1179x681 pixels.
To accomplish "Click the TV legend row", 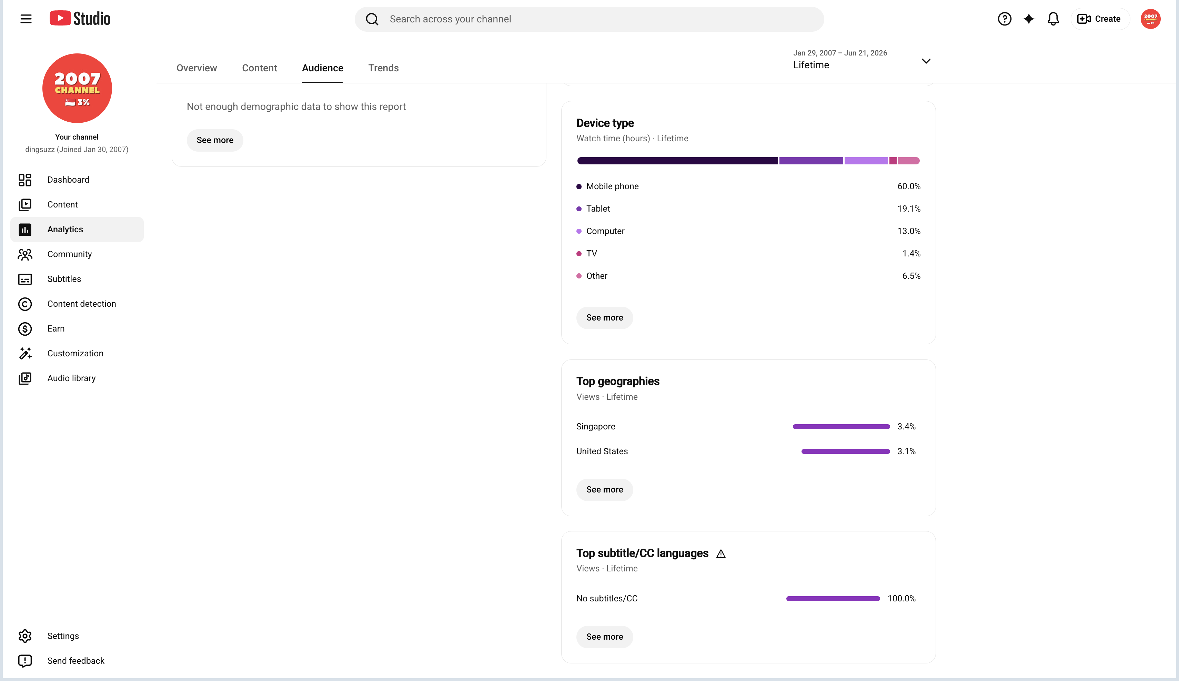I will coord(748,254).
